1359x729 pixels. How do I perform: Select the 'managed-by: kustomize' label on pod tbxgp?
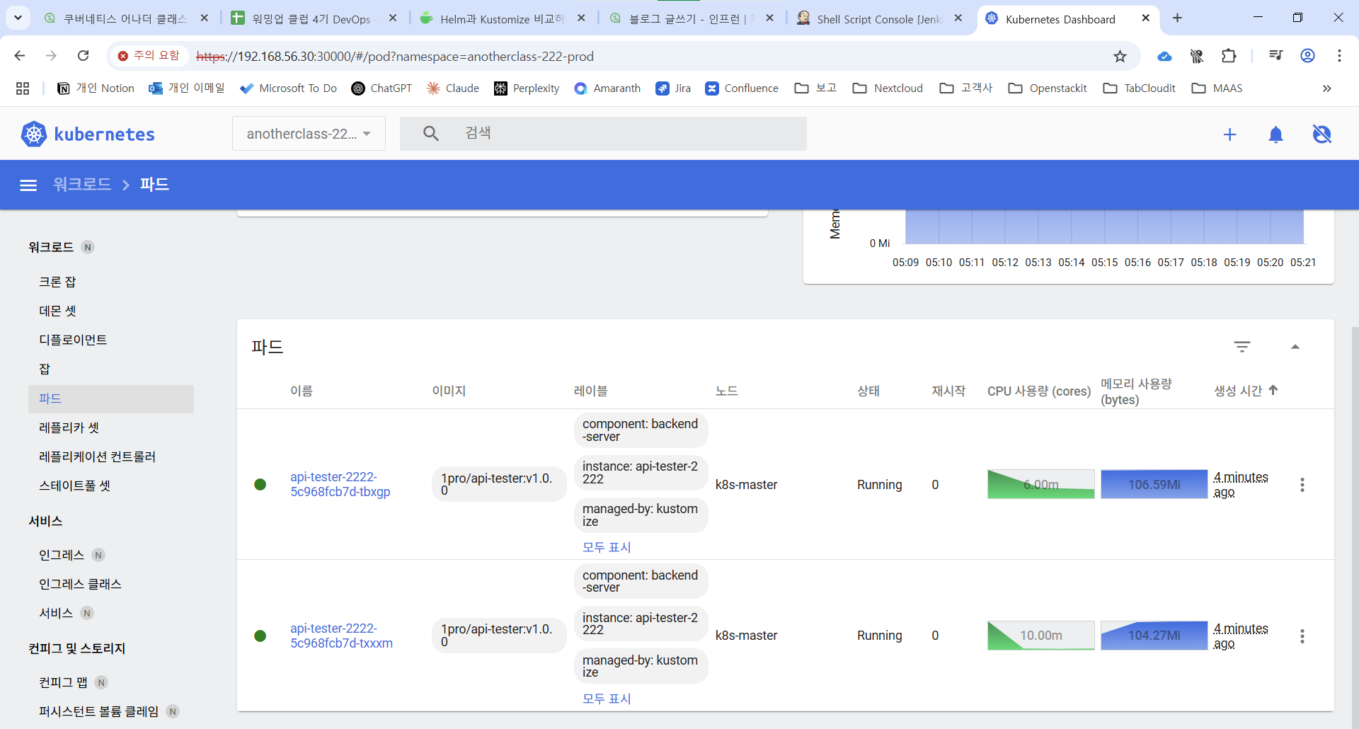641,515
